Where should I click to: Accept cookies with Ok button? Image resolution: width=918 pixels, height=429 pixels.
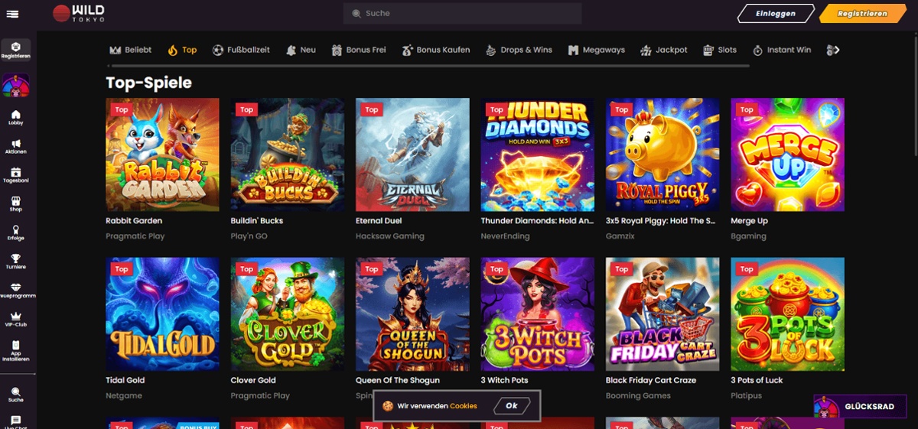[512, 406]
